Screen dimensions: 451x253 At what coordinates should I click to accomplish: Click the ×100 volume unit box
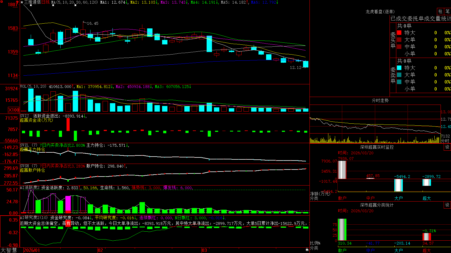(14, 110)
